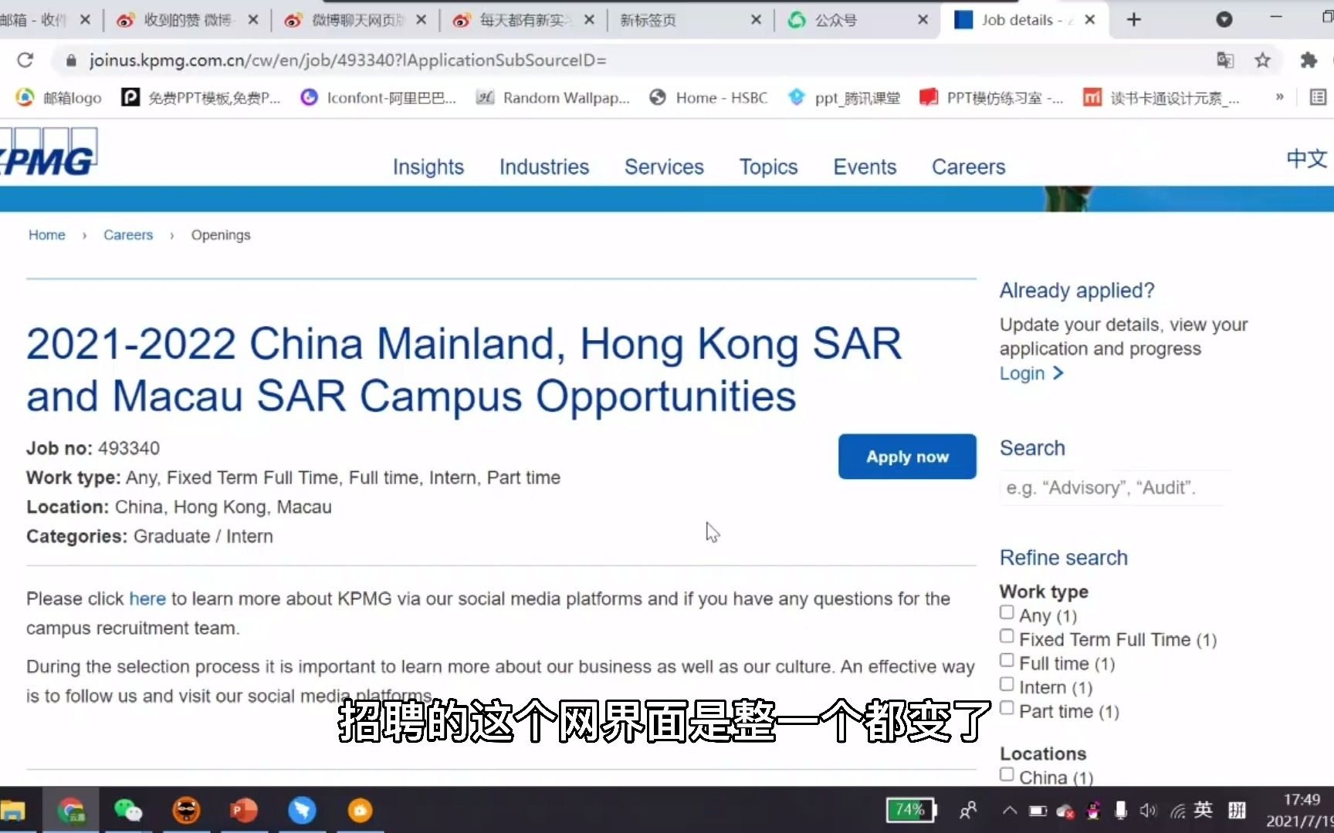The height and width of the screenshot is (833, 1334).
Task: Go to Careers breadcrumb link
Action: 128,234
